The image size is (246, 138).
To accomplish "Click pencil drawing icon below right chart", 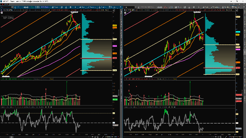I will click(226, 137).
